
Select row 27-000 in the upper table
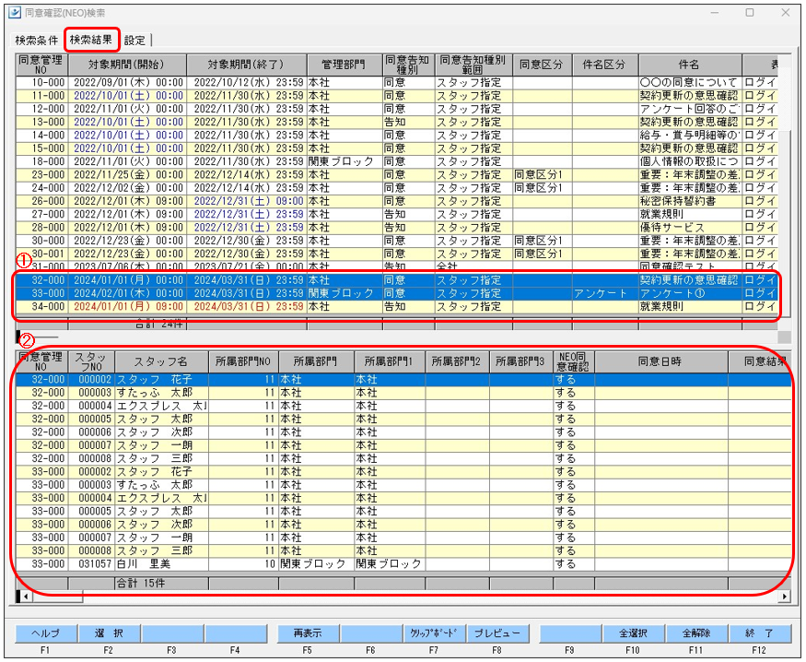[x=396, y=215]
